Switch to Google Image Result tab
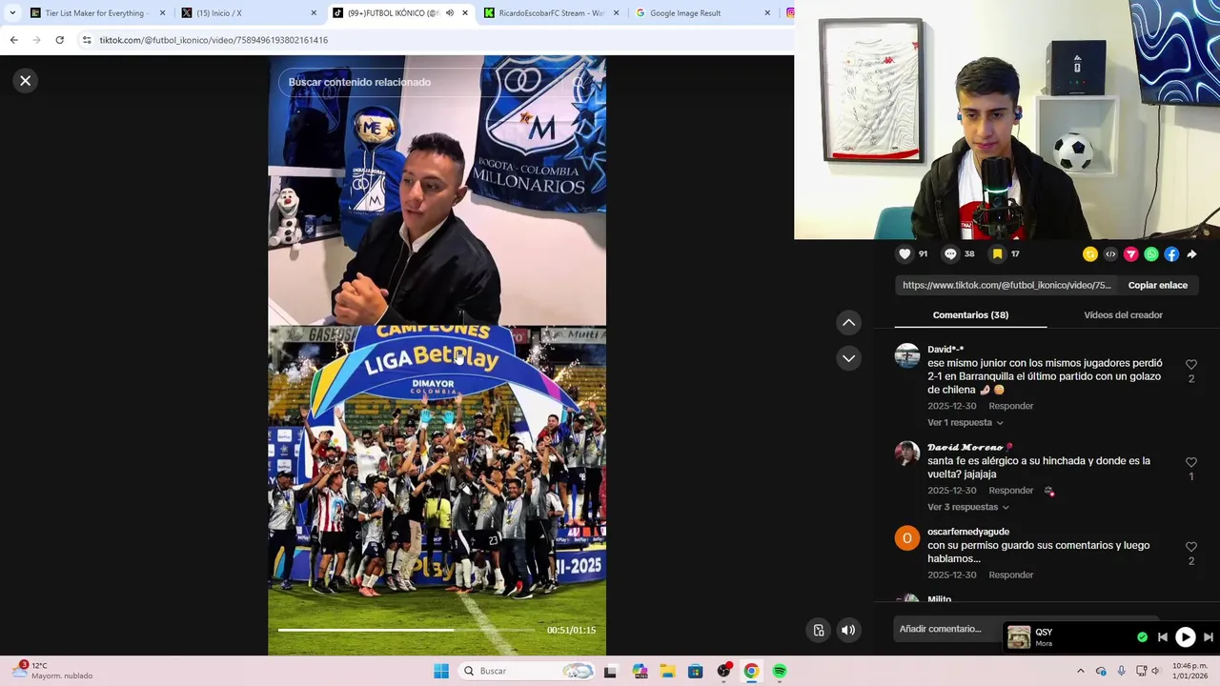Screen dimensions: 1220x686 tap(702, 13)
